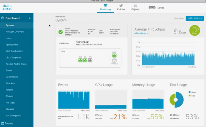The height and width of the screenshot is (127, 206).
Task: Click the 55% average memory value
Action: click(x=157, y=117)
